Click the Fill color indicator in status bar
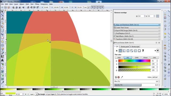This screenshot has width=171, height=96. point(10,93)
